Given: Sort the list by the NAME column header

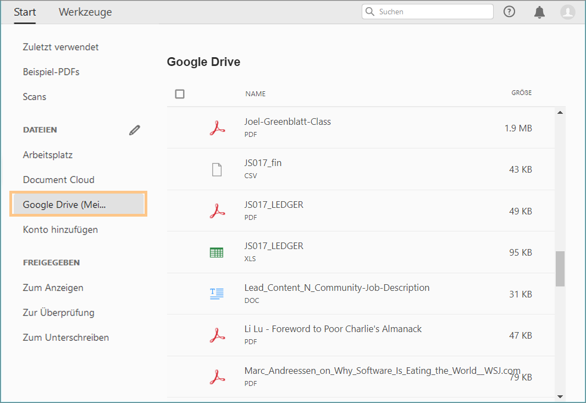Looking at the screenshot, I should point(255,94).
